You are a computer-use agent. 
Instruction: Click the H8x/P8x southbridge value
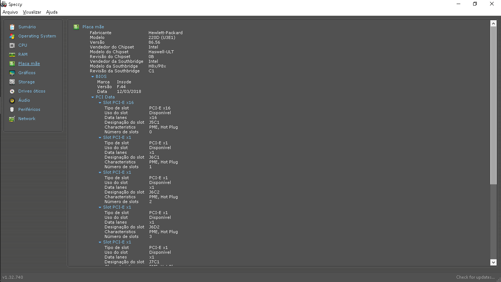pyautogui.click(x=157, y=66)
